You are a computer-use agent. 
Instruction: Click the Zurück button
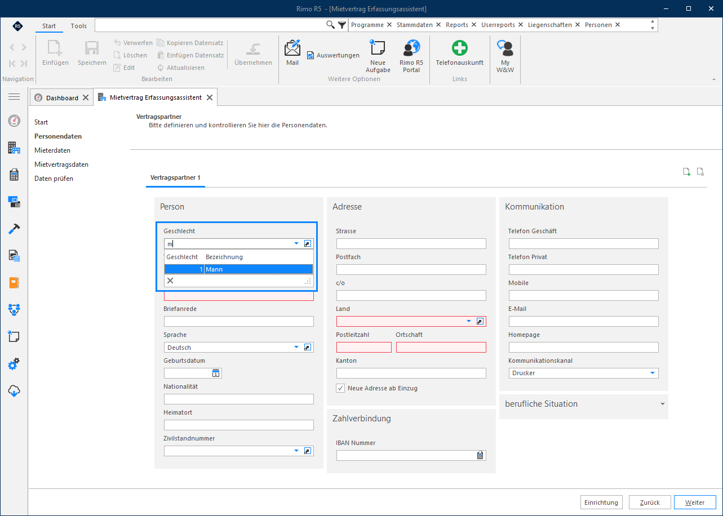click(x=649, y=502)
